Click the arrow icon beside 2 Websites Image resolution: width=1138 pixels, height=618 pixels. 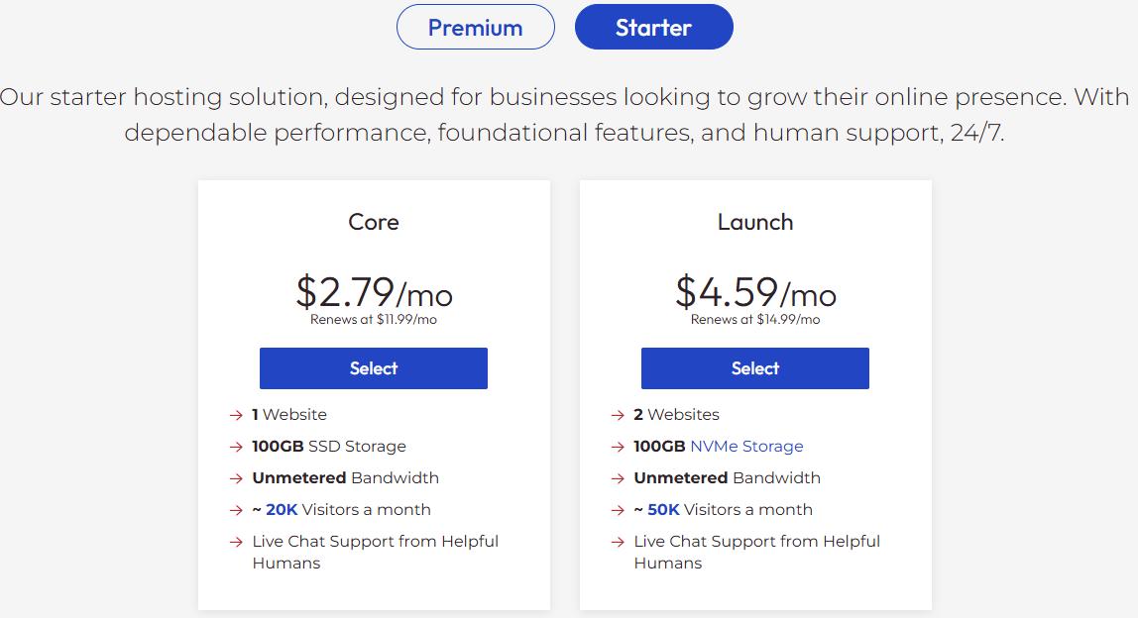(x=617, y=414)
